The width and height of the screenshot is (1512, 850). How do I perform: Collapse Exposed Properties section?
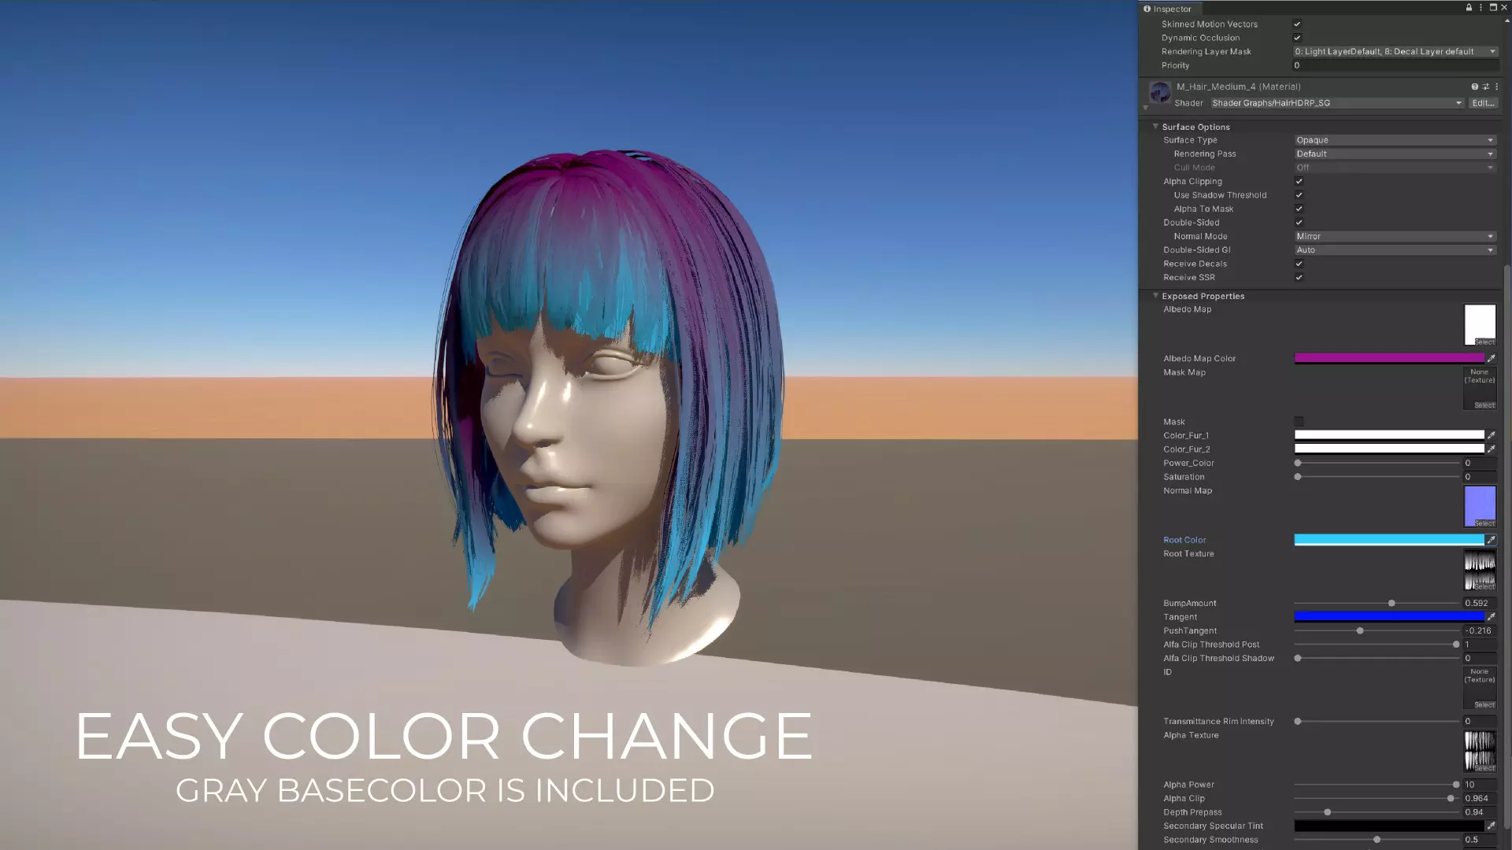click(1156, 296)
